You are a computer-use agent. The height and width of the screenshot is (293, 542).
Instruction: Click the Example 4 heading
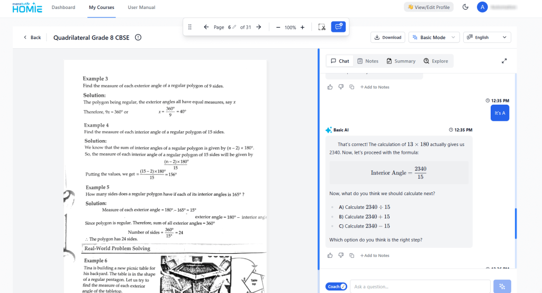(96, 125)
